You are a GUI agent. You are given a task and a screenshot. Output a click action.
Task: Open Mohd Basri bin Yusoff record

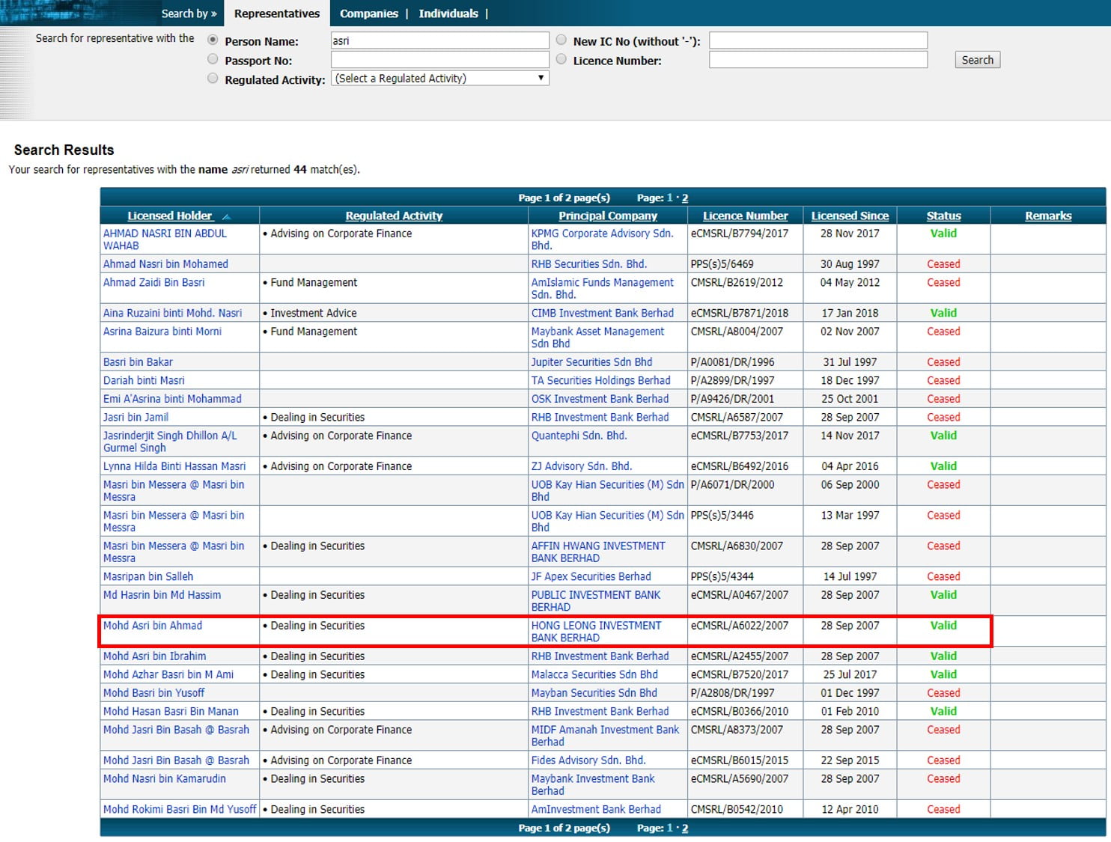pyautogui.click(x=153, y=693)
